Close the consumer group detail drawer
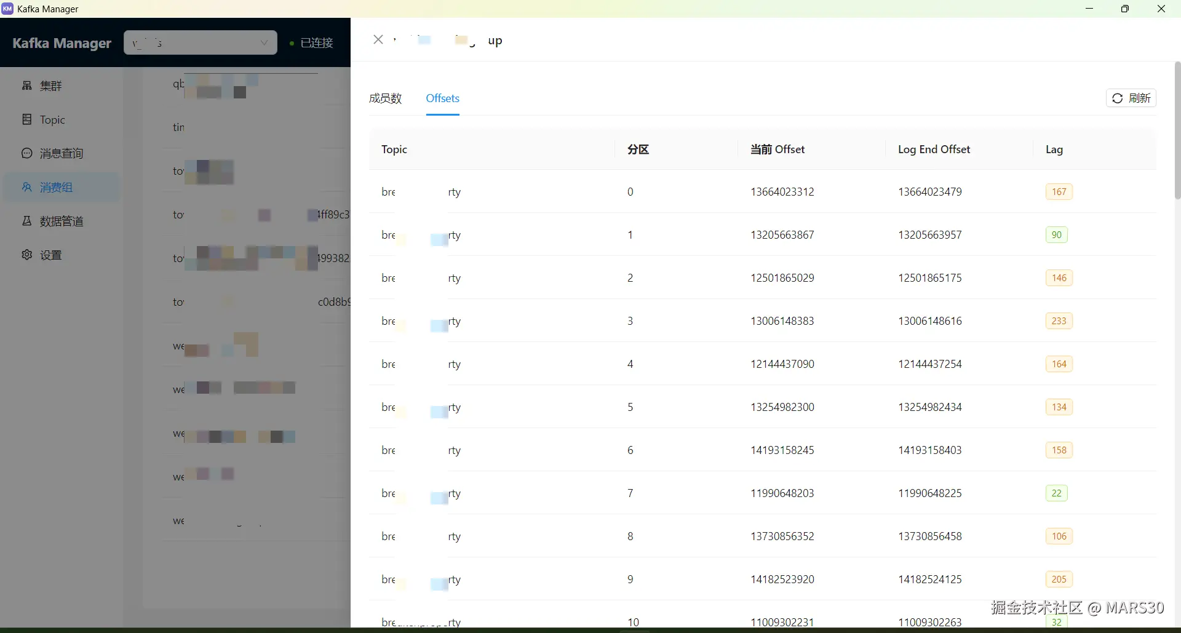 pyautogui.click(x=378, y=39)
